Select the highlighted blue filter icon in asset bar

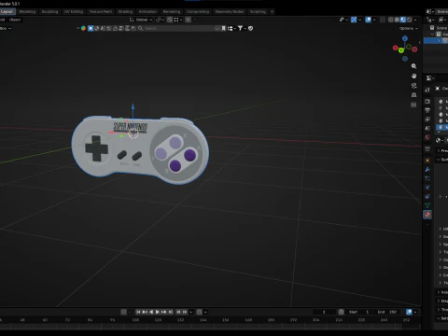(91, 28)
